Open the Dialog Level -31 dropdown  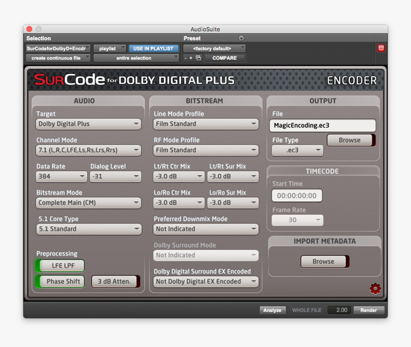[116, 177]
